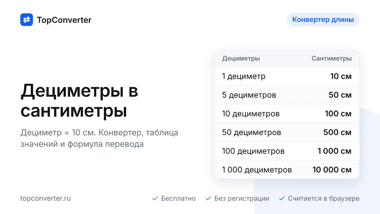Click the Считается в браузере label
The image size is (380, 214).
coord(324,198)
